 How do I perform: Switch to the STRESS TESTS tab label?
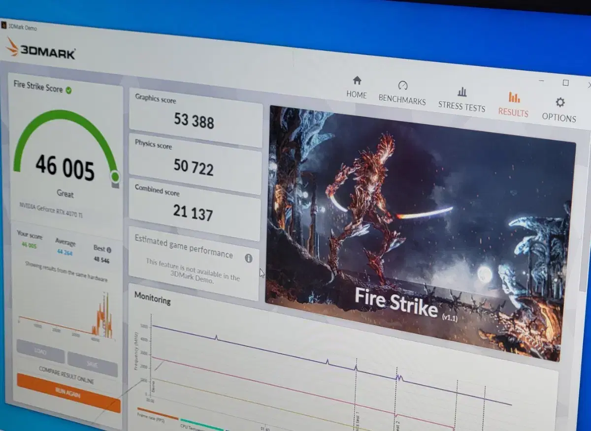tap(461, 107)
